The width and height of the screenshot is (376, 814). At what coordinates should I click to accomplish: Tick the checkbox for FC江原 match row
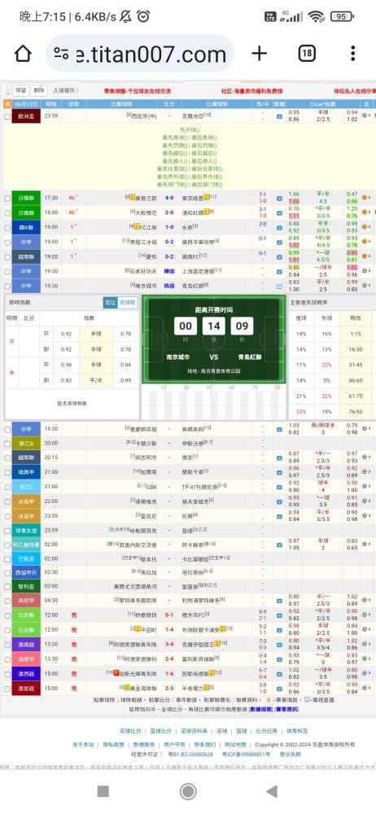tap(7, 227)
